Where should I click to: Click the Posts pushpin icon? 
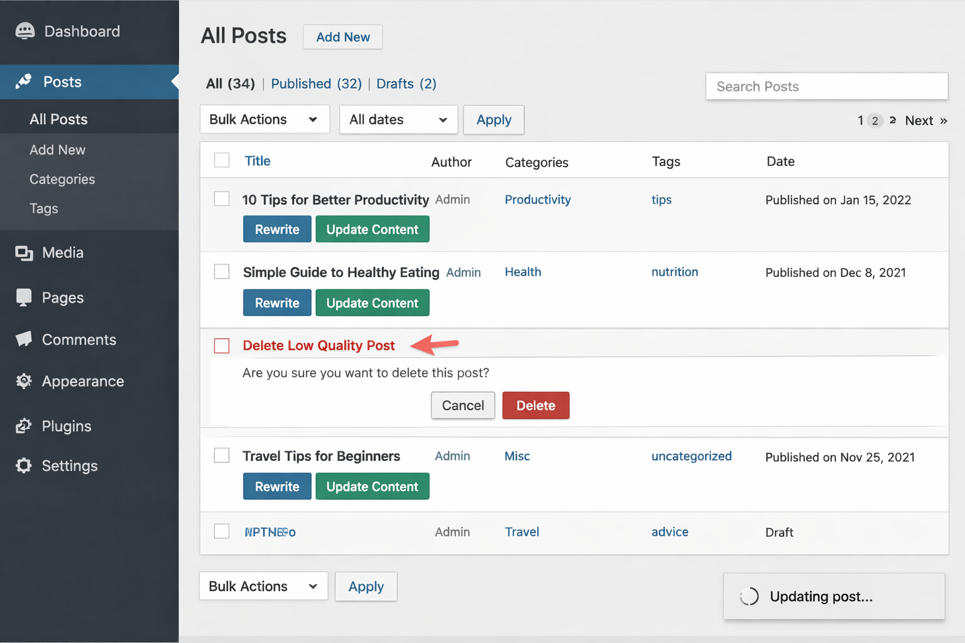point(24,82)
